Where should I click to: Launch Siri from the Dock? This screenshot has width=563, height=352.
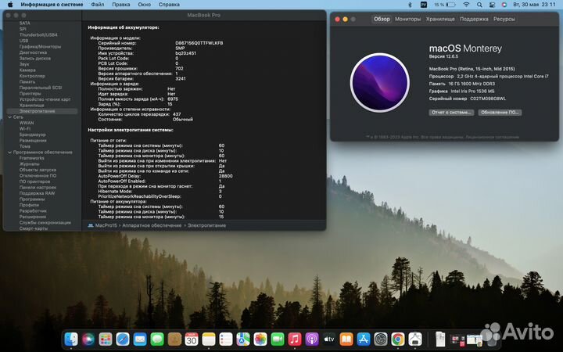[88, 339]
